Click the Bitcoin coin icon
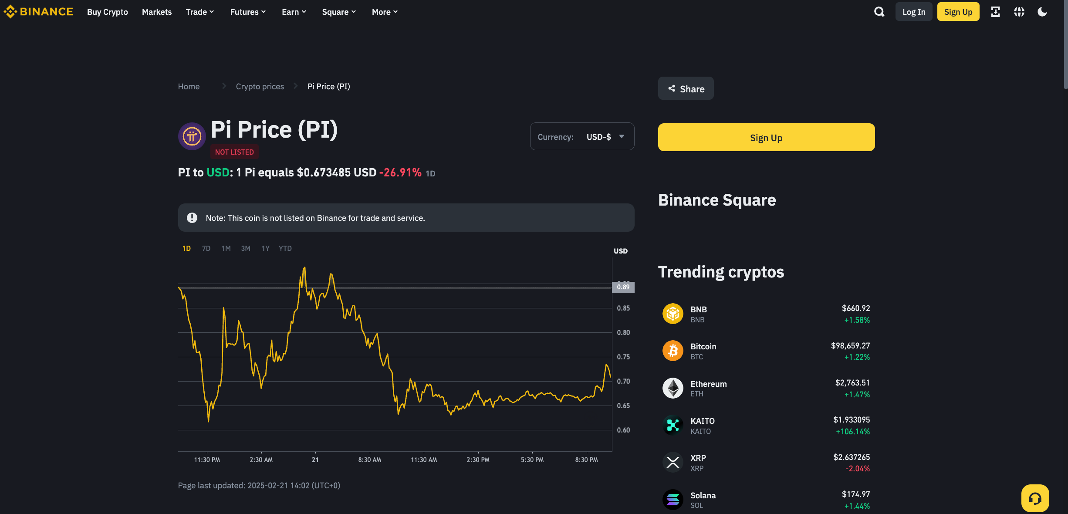Viewport: 1068px width, 514px height. pos(673,351)
